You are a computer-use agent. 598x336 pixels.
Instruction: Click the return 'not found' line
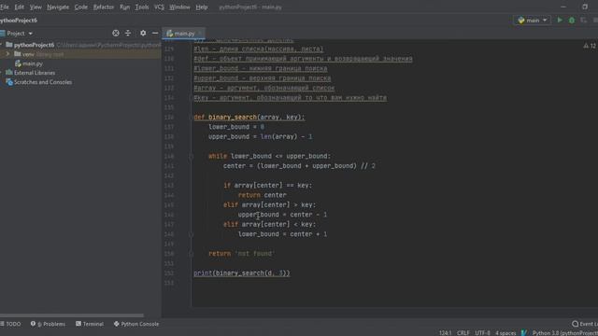click(241, 254)
